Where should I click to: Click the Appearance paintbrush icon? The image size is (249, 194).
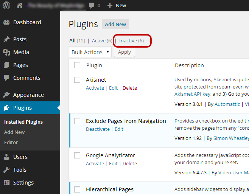[x=6, y=95]
